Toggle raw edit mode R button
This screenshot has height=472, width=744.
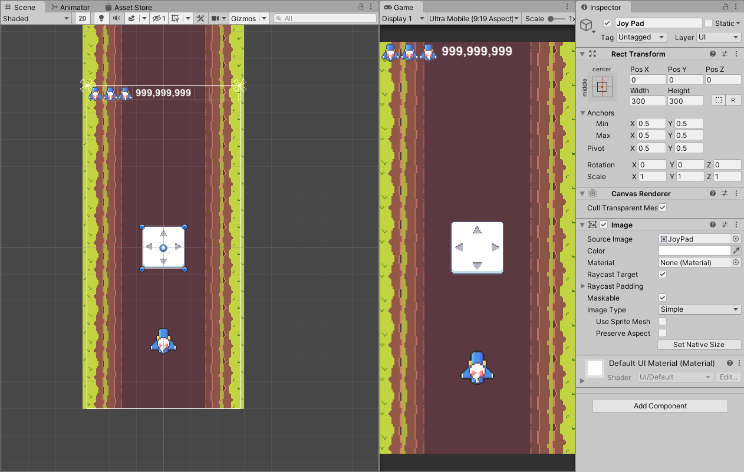click(733, 100)
